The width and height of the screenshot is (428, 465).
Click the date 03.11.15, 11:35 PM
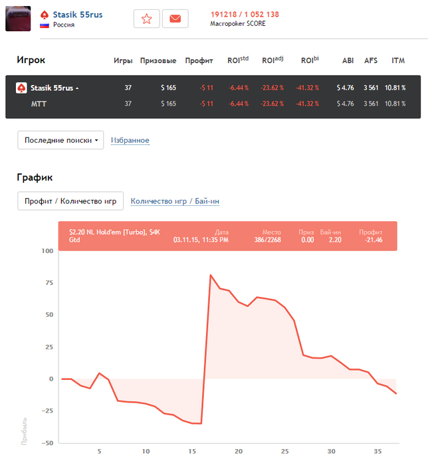[x=201, y=240]
